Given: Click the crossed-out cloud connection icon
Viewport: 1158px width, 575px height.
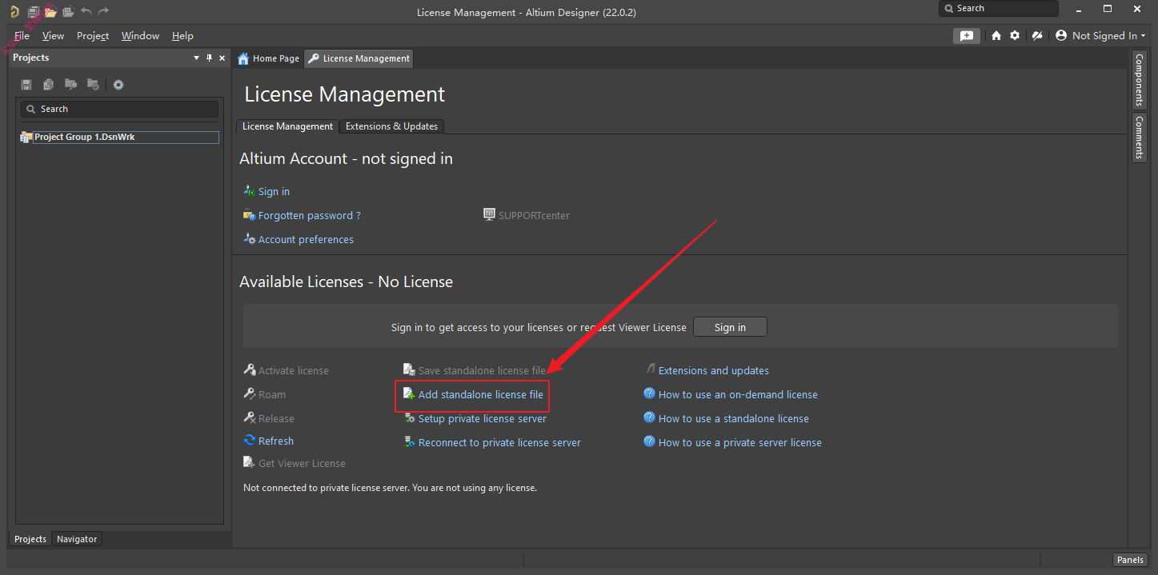Looking at the screenshot, I should (x=1037, y=36).
